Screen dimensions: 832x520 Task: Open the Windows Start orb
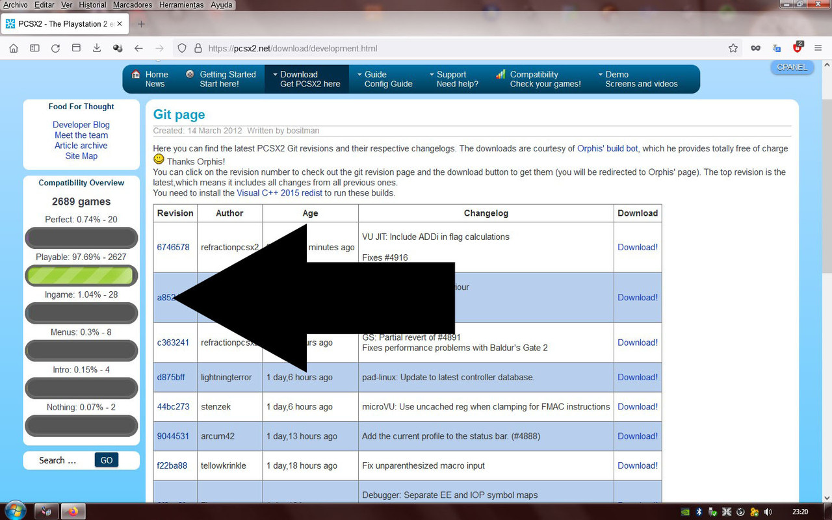coord(14,511)
